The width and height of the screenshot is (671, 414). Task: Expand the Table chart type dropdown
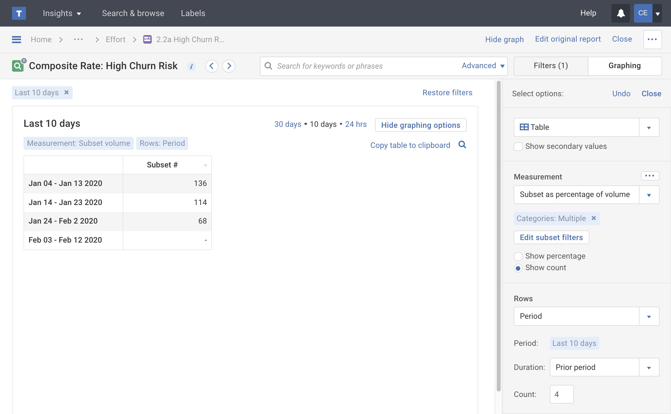(x=648, y=127)
